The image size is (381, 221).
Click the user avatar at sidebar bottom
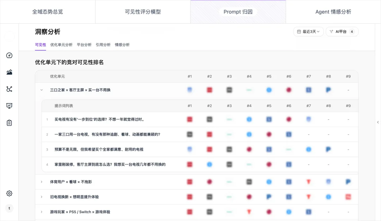9,208
